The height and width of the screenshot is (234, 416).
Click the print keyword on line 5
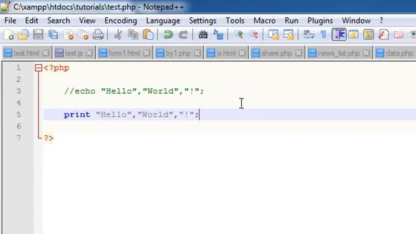77,115
